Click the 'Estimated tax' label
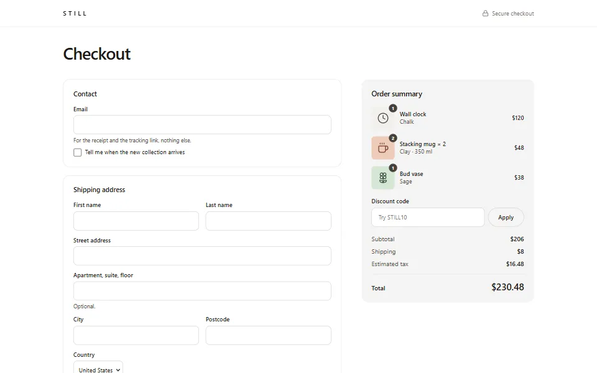Screen dimensions: 597x373 click(390, 264)
